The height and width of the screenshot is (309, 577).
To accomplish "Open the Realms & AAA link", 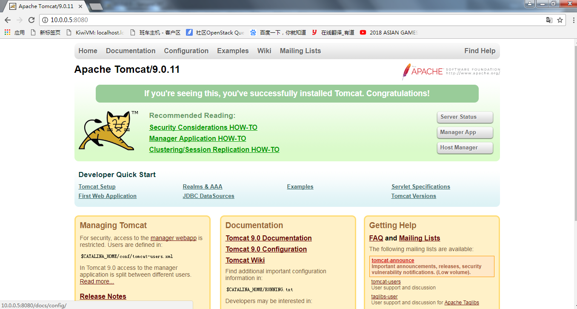I will click(203, 186).
